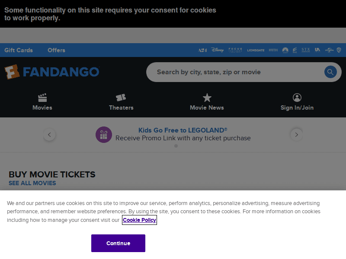Click the search magnifier button
The width and height of the screenshot is (346, 259).
point(330,72)
